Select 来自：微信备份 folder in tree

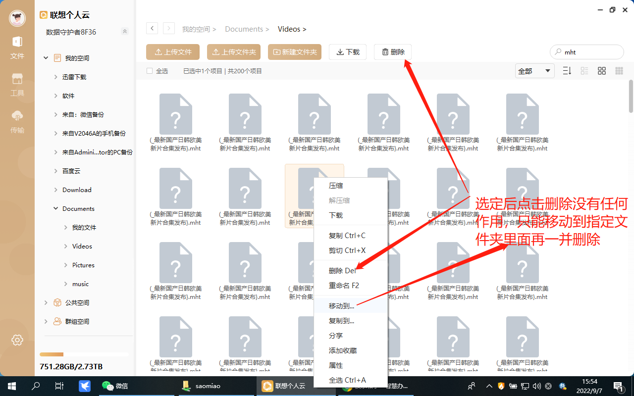83,114
